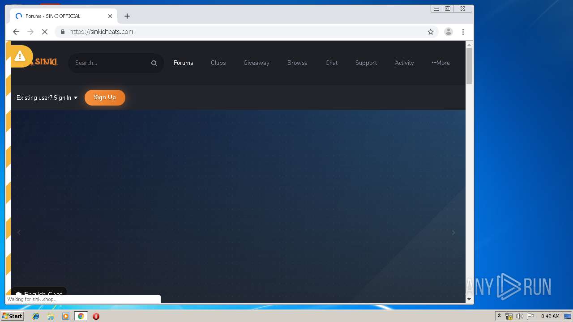573x322 pixels.
Task: Open Action Center flag icon
Action: (x=530, y=316)
